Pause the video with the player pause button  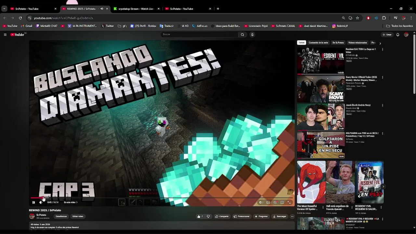point(33,202)
